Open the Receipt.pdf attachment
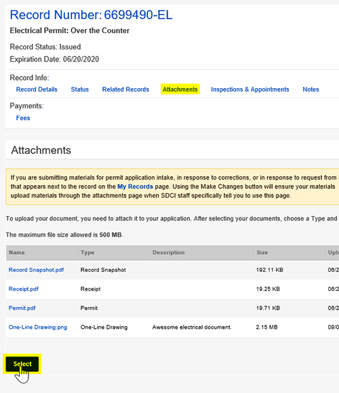This screenshot has width=339, height=393. 24,289
